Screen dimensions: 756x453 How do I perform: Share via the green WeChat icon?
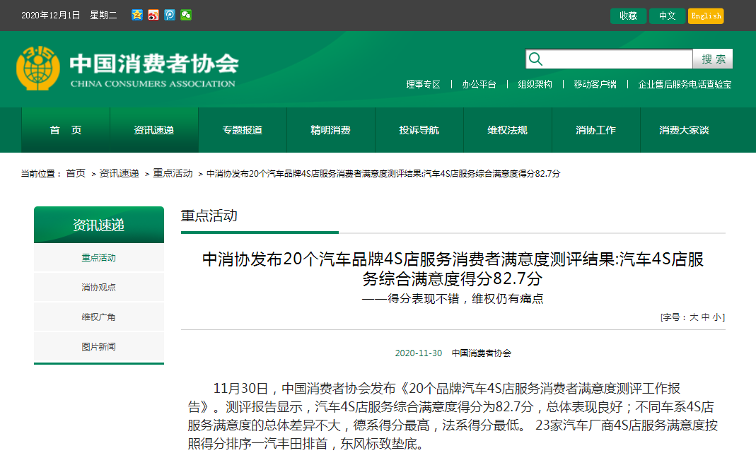point(186,15)
